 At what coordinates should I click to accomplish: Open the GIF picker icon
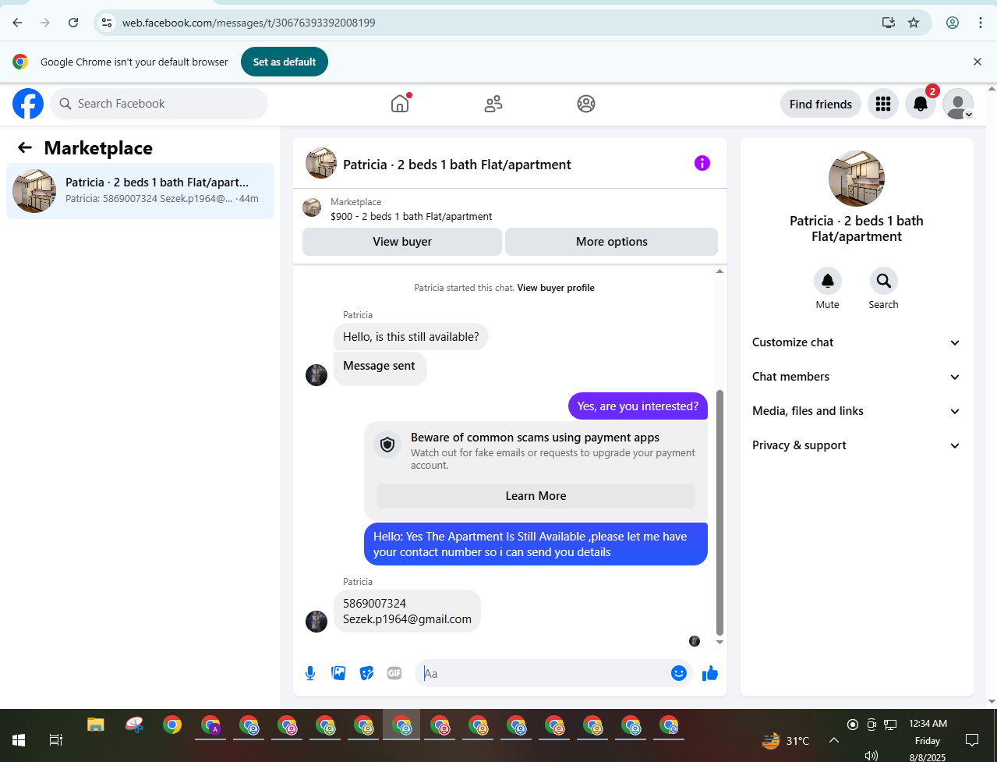coord(394,673)
